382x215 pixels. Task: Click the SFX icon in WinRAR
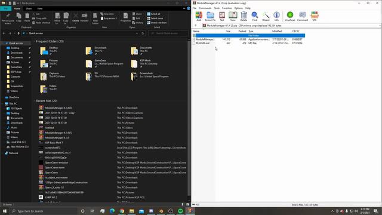[315, 16]
